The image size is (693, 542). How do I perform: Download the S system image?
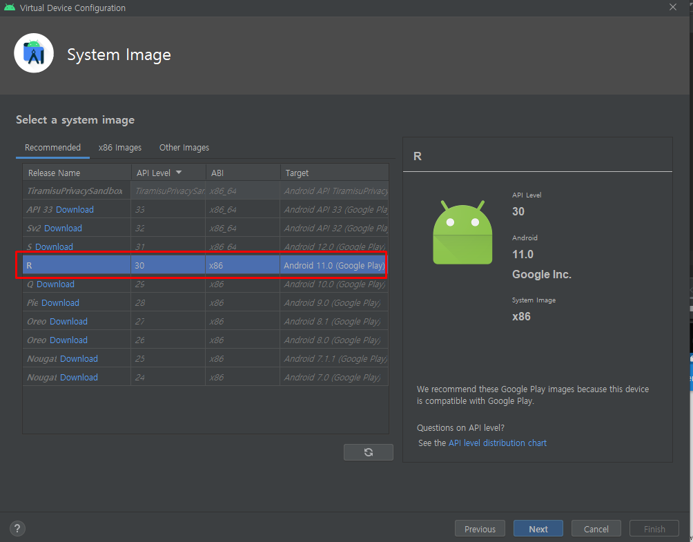pos(54,246)
